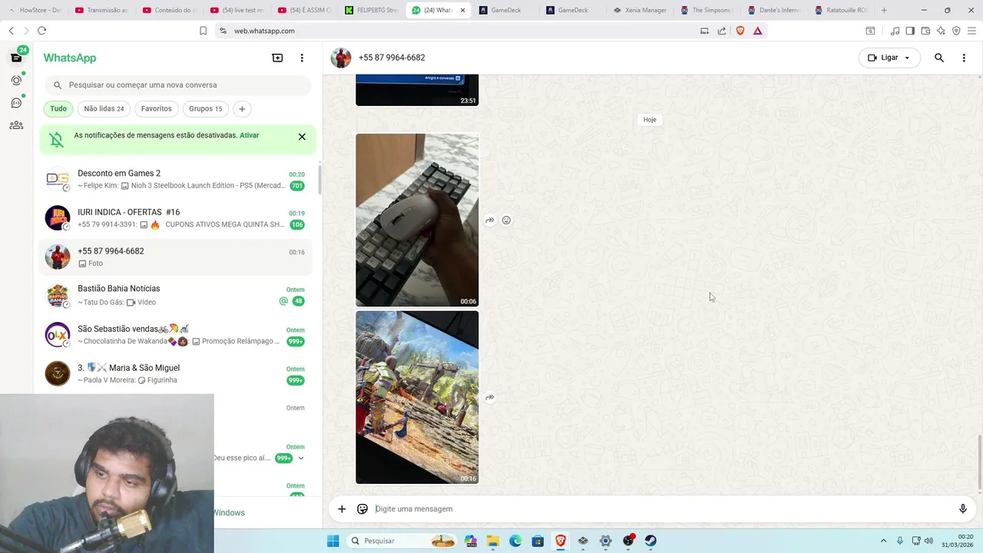Viewport: 983px width, 553px height.
Task: Click the contact name in chat header
Action: pos(392,58)
